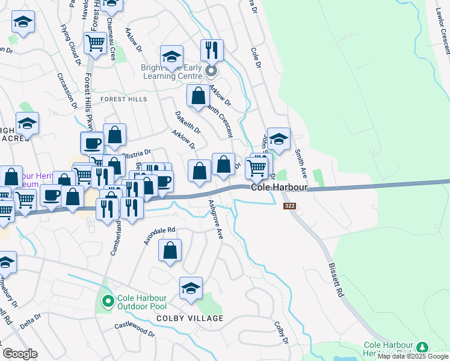450x361 pixels.
Task: Select the school marker above Colby Village
Action: click(x=191, y=289)
